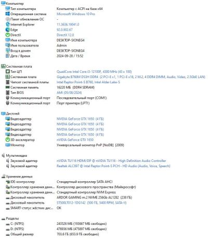Click the Edge browser icon
The width and height of the screenshot is (208, 240).
pyautogui.click(x=7, y=30)
